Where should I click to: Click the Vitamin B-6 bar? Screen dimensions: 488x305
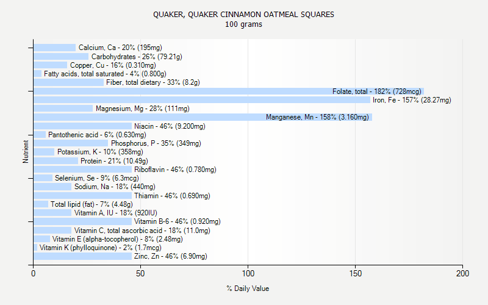[x=83, y=221]
